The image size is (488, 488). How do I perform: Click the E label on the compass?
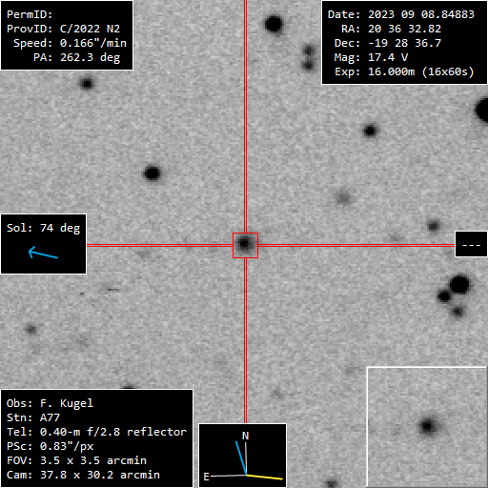206,477
